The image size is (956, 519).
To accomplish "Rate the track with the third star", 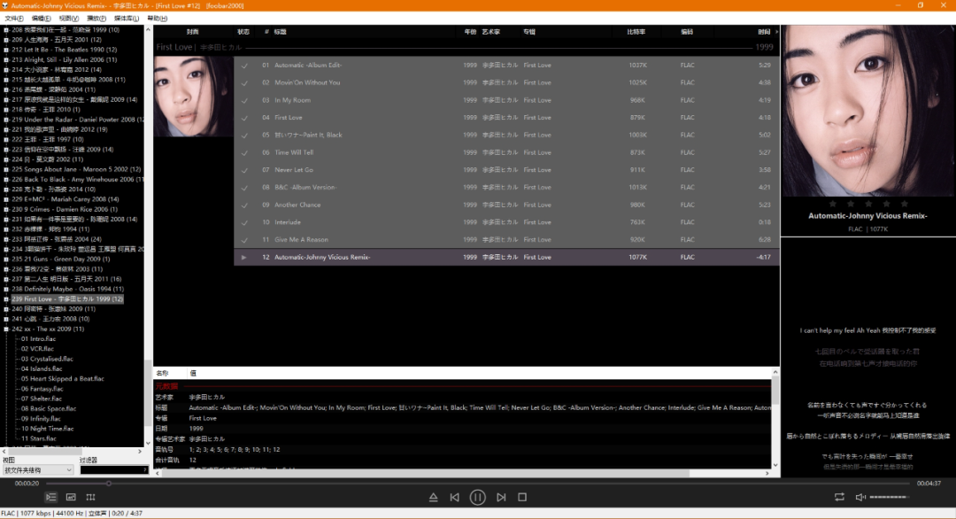I will coord(869,204).
